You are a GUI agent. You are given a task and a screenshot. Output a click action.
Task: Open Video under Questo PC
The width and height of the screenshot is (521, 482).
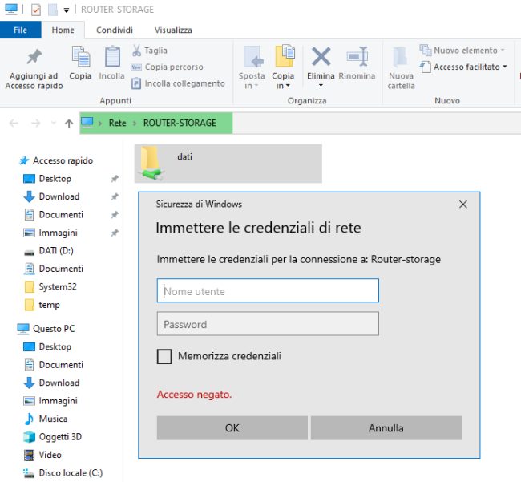50,455
